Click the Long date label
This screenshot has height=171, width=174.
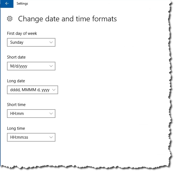(16, 81)
